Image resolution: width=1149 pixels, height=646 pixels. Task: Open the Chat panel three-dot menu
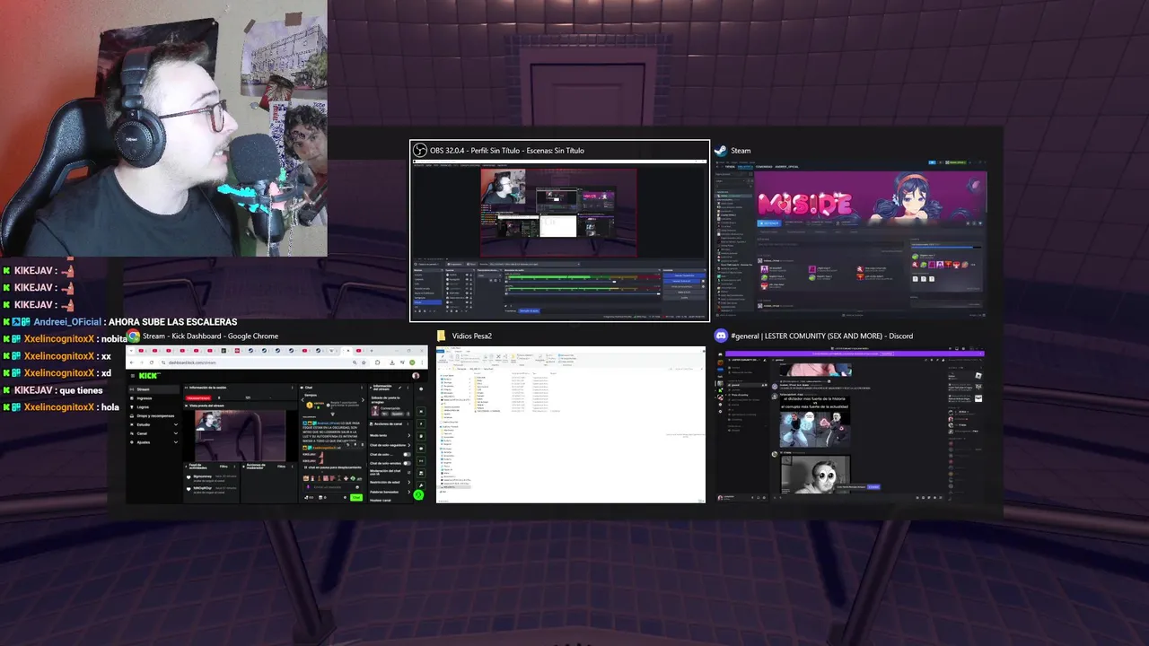coord(362,388)
